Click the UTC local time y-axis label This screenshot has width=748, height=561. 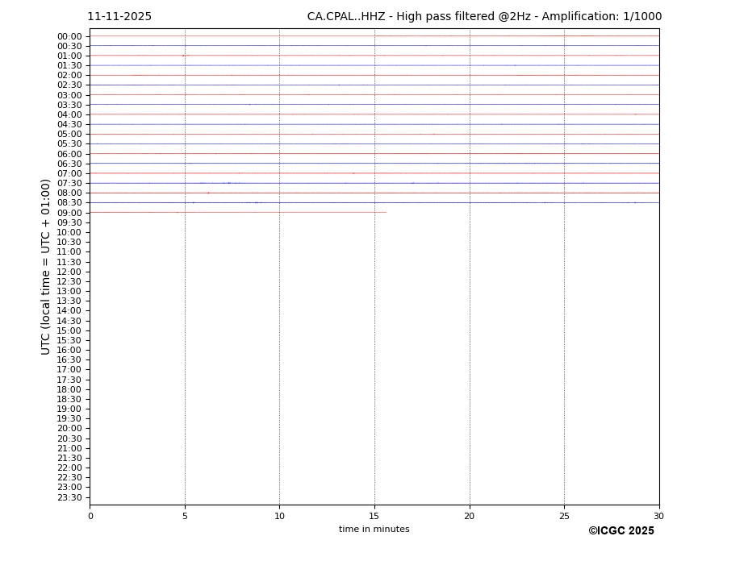tap(46, 266)
